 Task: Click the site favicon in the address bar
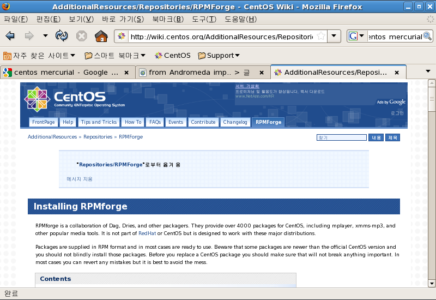[121, 36]
